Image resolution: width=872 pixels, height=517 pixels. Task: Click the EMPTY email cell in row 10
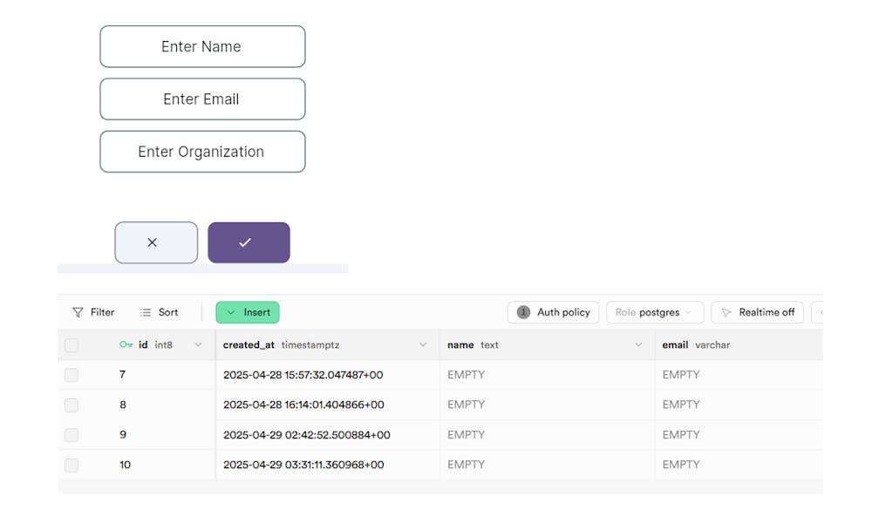[739, 465]
